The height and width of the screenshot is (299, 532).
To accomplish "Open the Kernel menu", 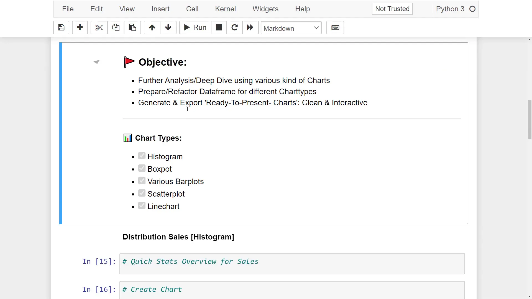I will [x=225, y=9].
